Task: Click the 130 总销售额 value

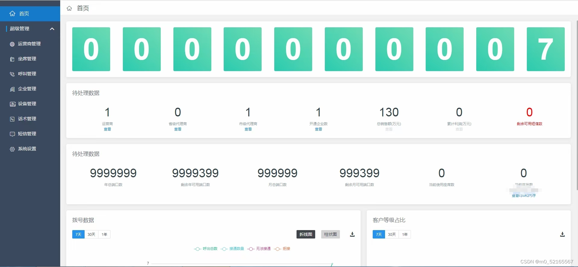Action: point(389,112)
